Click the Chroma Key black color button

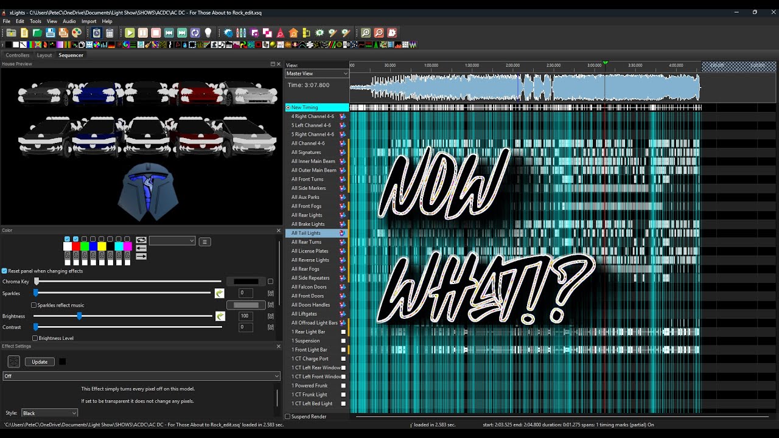click(246, 282)
